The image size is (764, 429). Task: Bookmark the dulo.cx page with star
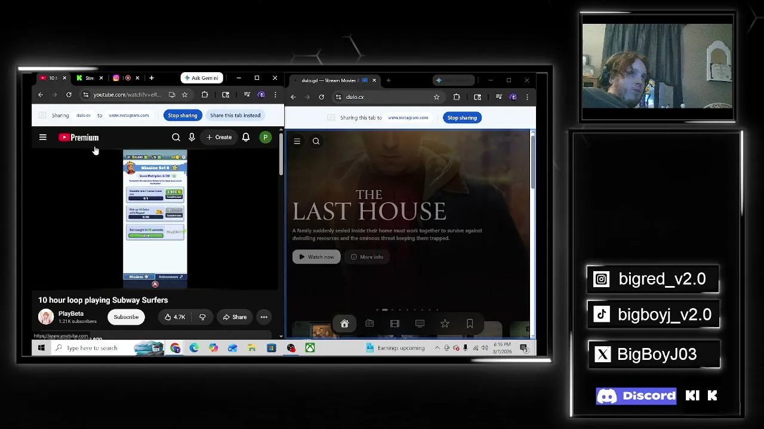coord(436,97)
